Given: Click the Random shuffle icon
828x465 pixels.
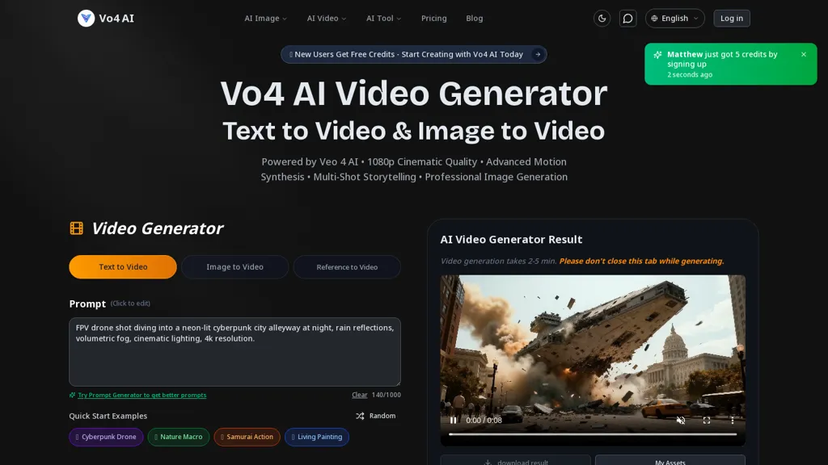Looking at the screenshot, I should pos(360,416).
